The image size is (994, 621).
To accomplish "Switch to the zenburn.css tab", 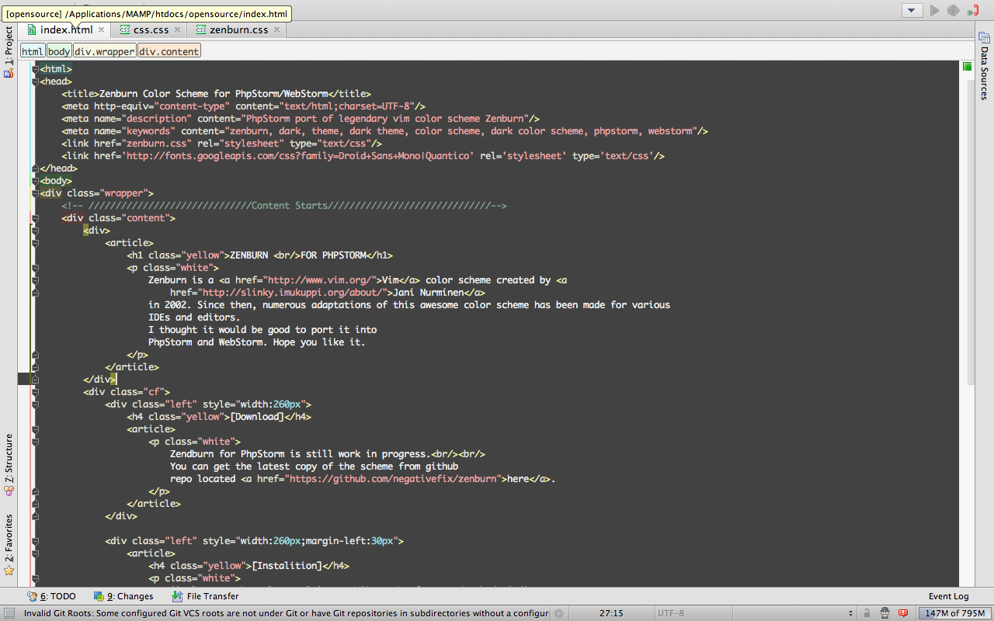I will click(238, 29).
